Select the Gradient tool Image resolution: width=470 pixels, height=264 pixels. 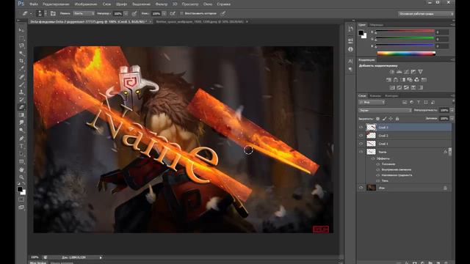(21, 115)
